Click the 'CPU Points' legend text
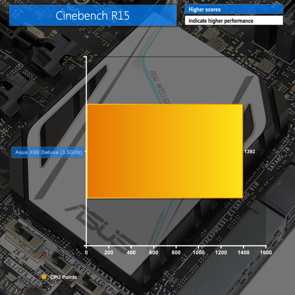This screenshot has height=295, width=295. (x=63, y=277)
